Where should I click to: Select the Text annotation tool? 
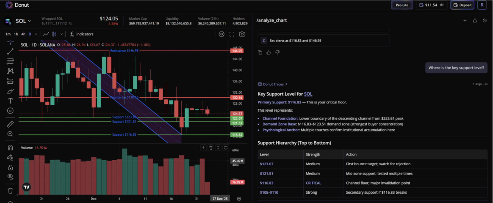pos(10,101)
